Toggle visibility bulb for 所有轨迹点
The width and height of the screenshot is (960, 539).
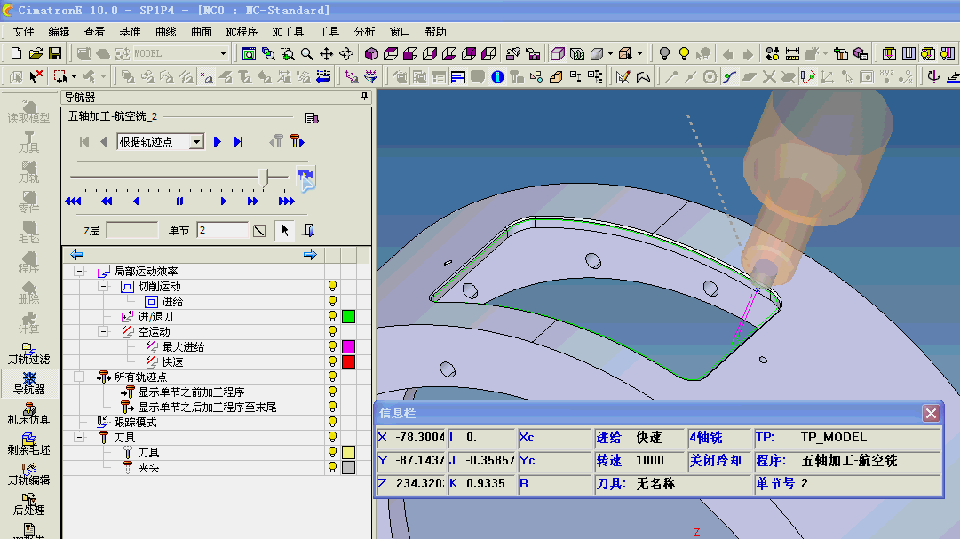332,377
